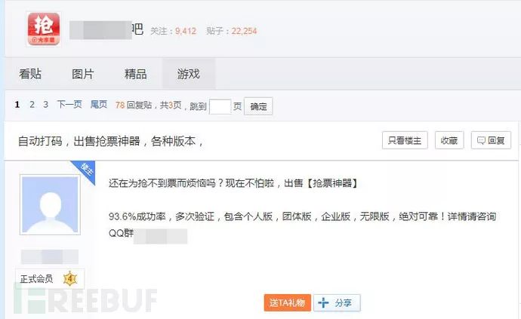This screenshot has width=521, height=319.
Task: Jump to last page via 尾页
Action: (x=99, y=105)
